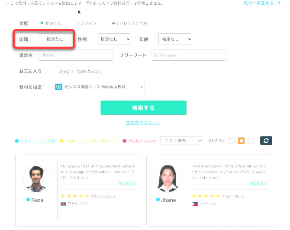Viewport: 290px width, 230px height.
Task: Open Reza's profile photo
Action: tap(36, 179)
